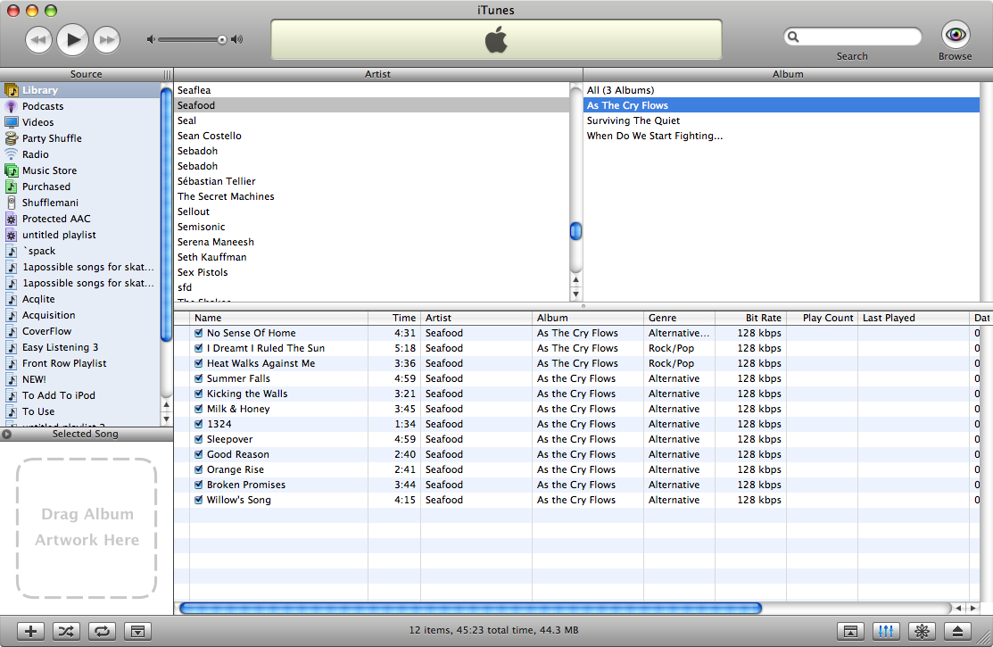Viewport: 993px width, 647px height.
Task: Turn on the visualizer button
Action: tap(923, 631)
